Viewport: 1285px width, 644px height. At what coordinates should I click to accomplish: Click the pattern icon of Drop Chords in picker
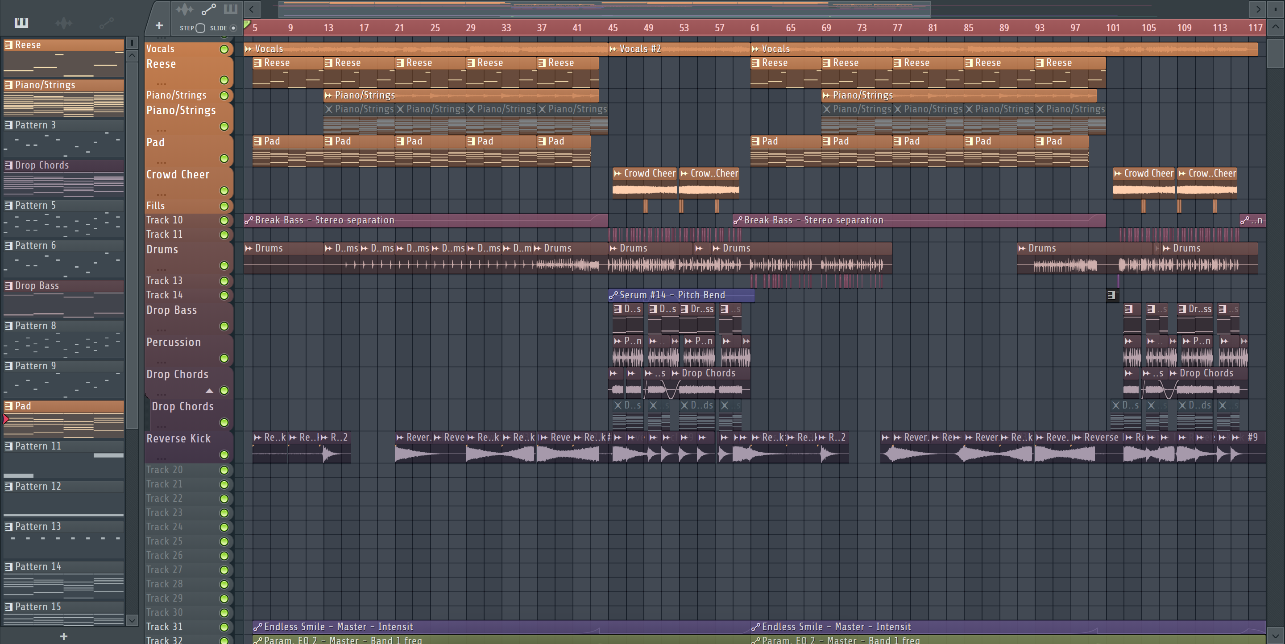(8, 165)
